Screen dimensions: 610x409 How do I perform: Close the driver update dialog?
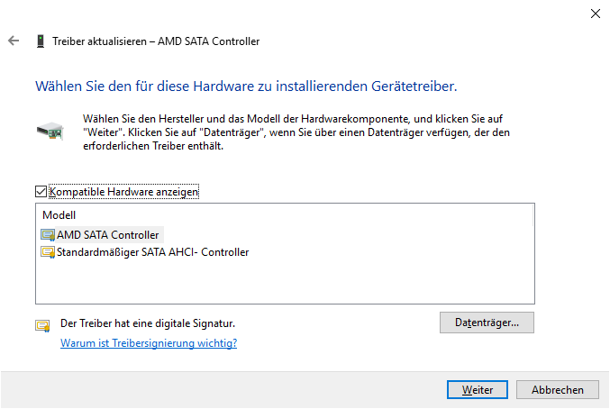tap(595, 14)
